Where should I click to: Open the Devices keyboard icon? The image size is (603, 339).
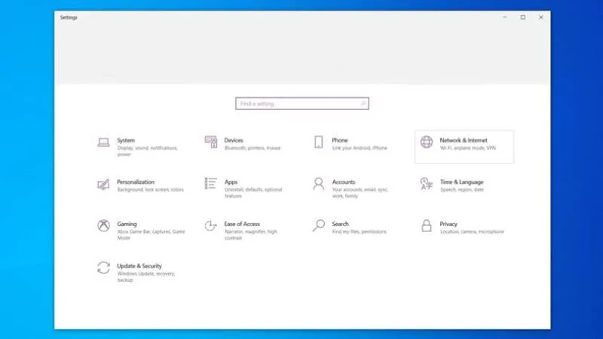pos(211,142)
